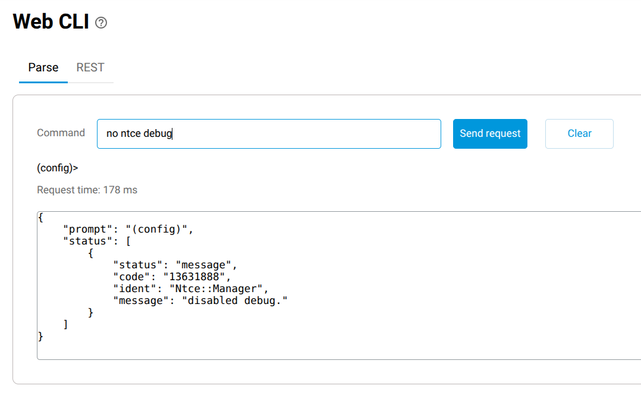Click the Request time 178 ms text
Viewport: 641px width, 398px height.
[x=87, y=190]
